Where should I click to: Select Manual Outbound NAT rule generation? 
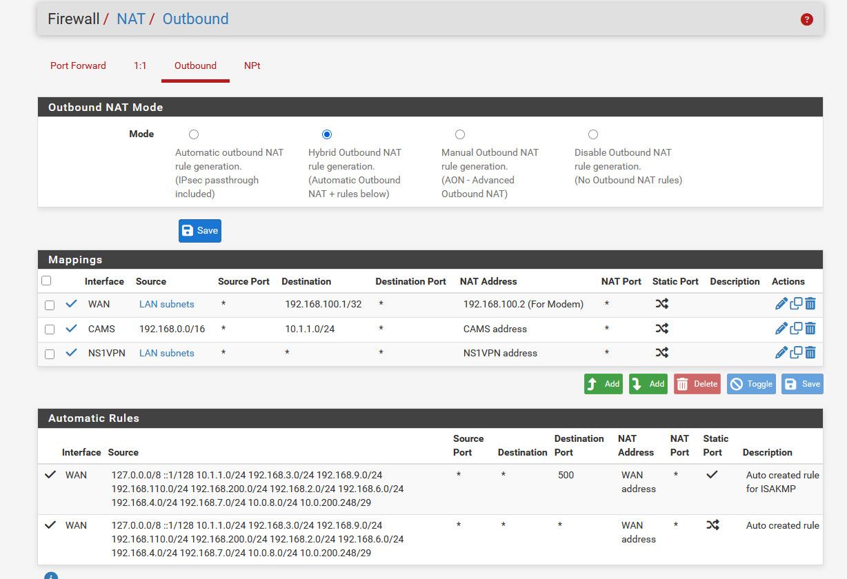(x=460, y=134)
